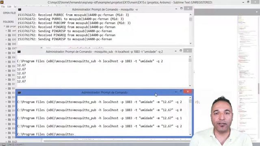Click the console icon of the active Prompt de Comando window
The width and height of the screenshot is (260, 146).
click(19, 92)
